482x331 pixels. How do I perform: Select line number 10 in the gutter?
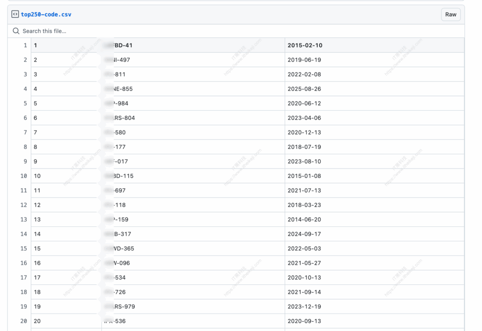click(24, 176)
